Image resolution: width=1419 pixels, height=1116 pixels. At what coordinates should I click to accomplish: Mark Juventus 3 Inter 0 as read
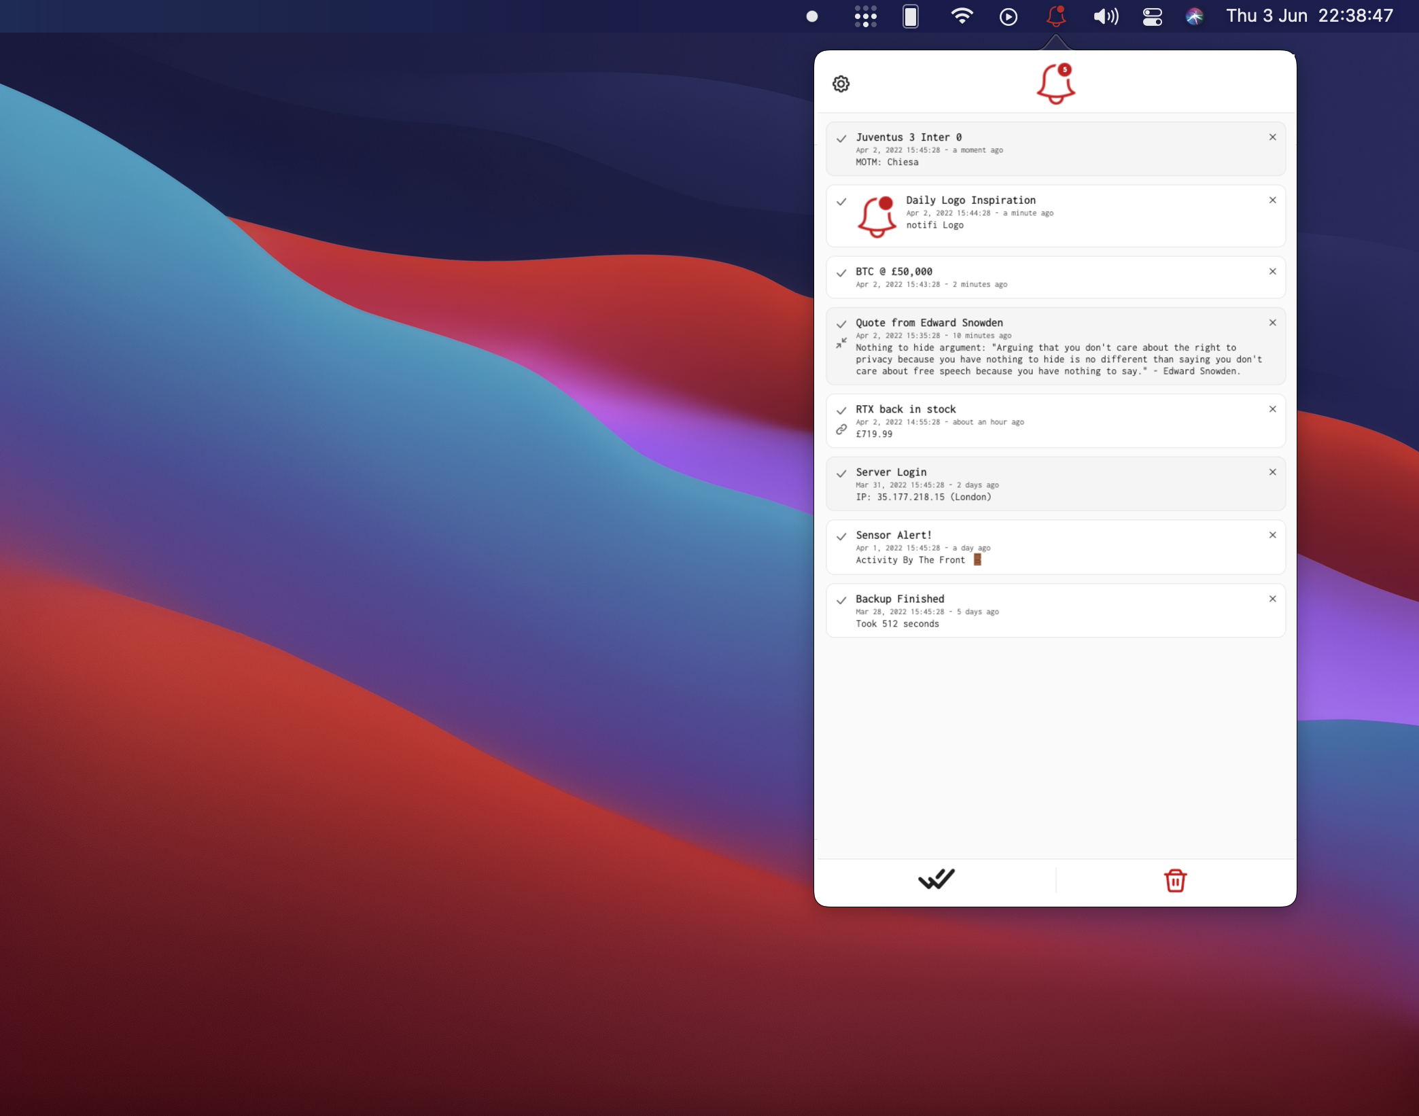[x=841, y=139]
